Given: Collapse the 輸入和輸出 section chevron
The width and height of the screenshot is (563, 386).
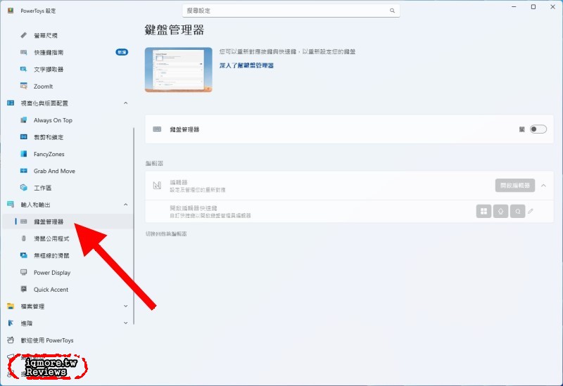Looking at the screenshot, I should tap(126, 205).
